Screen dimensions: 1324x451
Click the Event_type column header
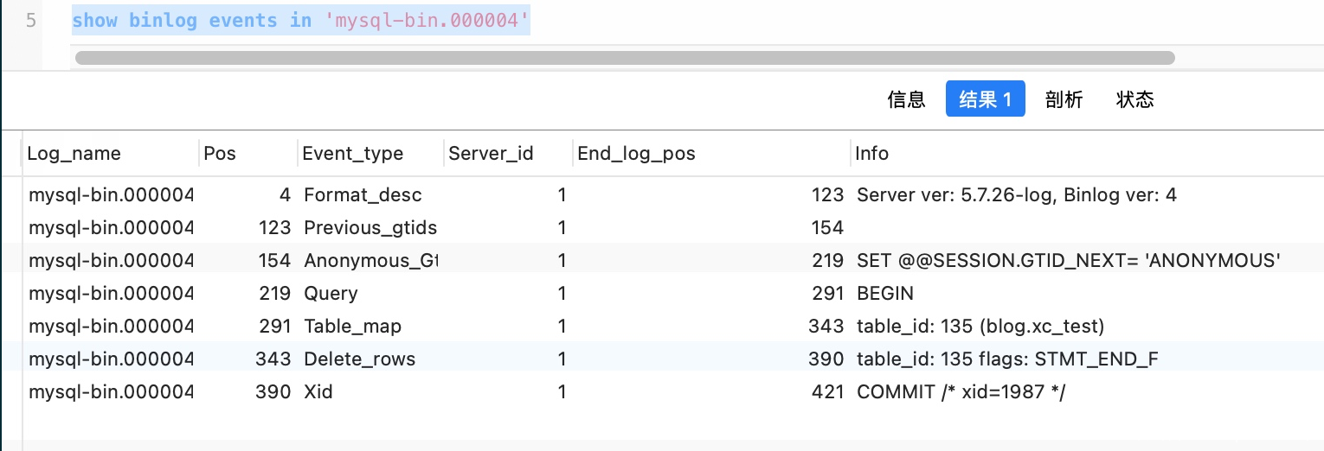point(352,154)
